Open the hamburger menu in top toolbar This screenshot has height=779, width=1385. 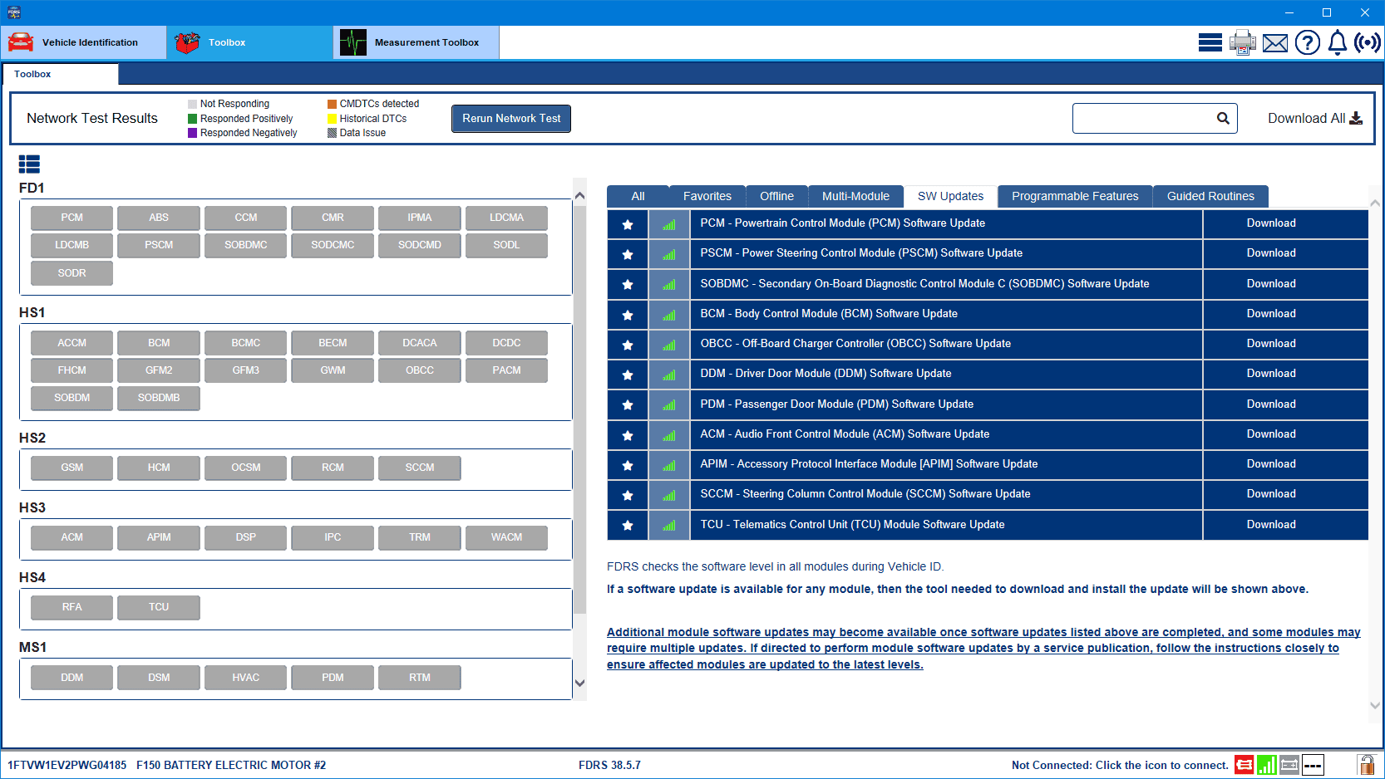coord(1210,42)
